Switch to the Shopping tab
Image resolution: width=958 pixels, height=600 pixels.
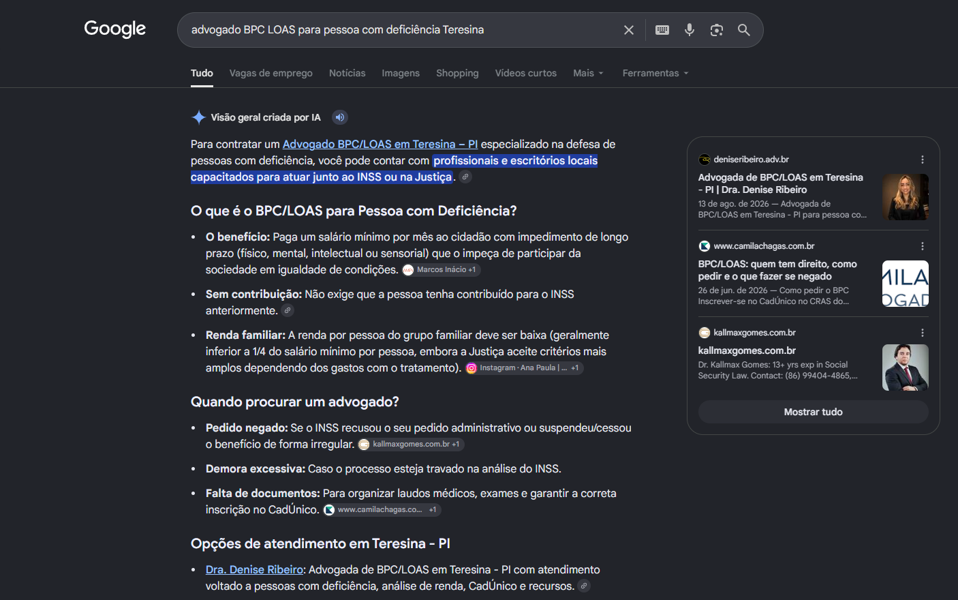point(457,73)
